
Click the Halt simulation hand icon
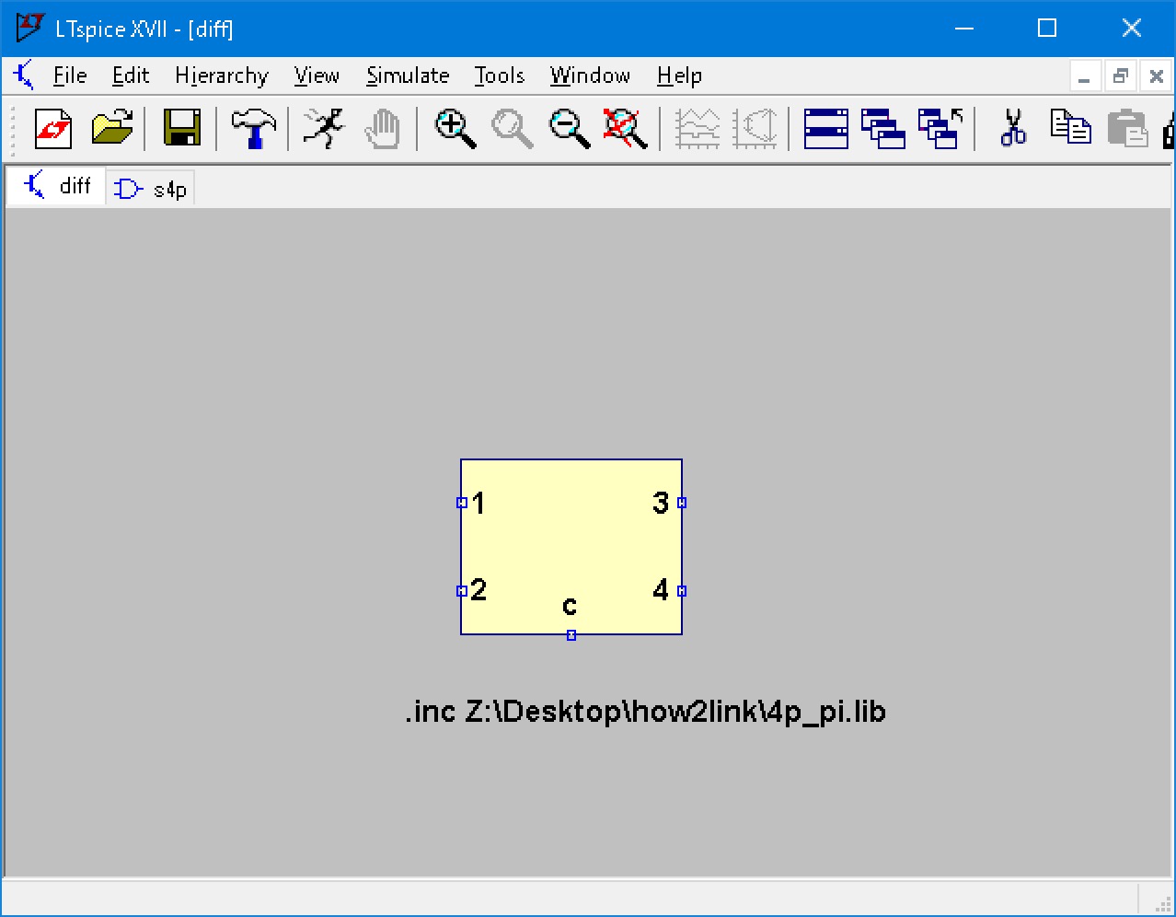(x=382, y=128)
